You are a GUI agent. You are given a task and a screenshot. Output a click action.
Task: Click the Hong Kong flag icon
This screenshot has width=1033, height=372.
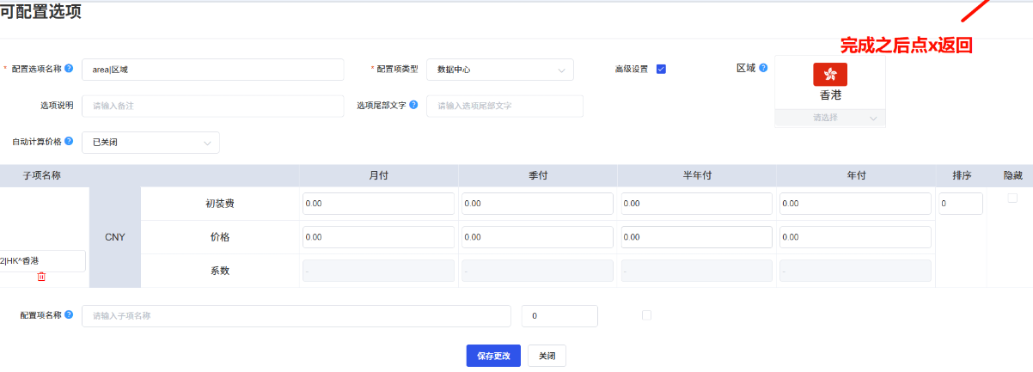pyautogui.click(x=830, y=74)
